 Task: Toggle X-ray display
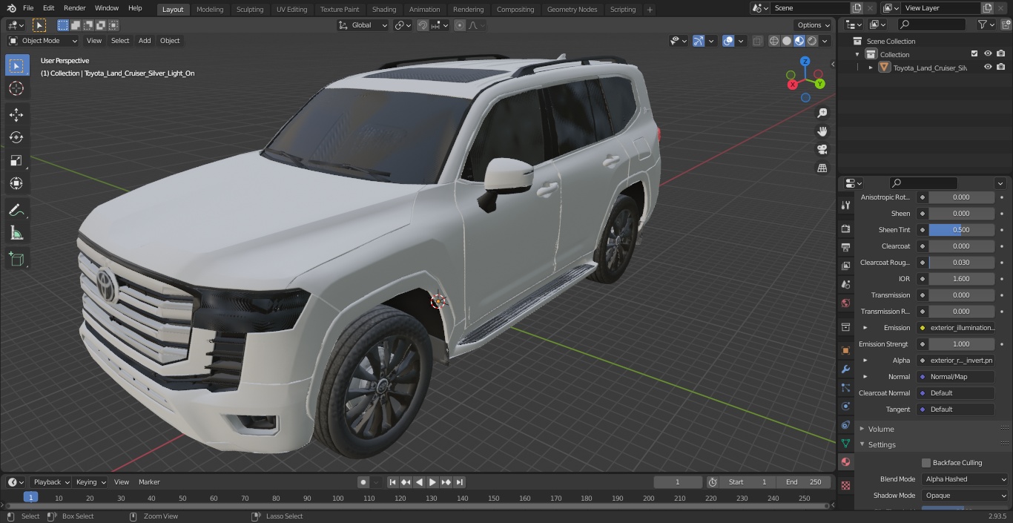tap(757, 41)
